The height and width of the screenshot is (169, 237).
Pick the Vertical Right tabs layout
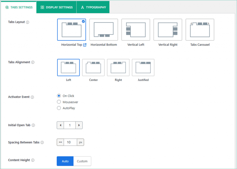tap(168, 30)
